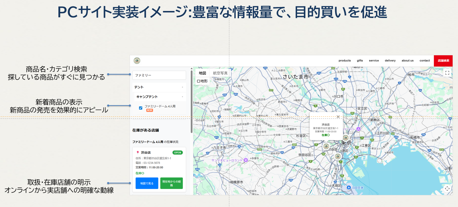Click the map's current location icon
458x207 pixels.
click(x=447, y=189)
